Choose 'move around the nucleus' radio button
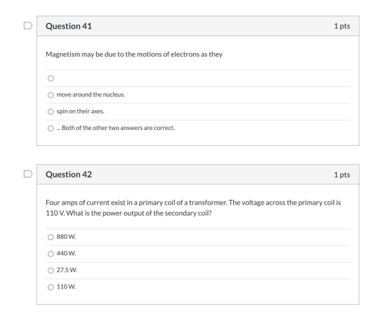 tap(50, 95)
